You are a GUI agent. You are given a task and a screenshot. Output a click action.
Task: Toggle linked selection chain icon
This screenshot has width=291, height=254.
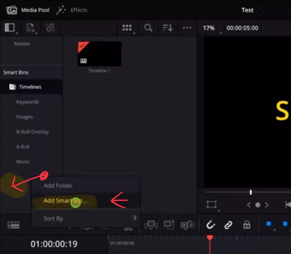[x=228, y=225]
